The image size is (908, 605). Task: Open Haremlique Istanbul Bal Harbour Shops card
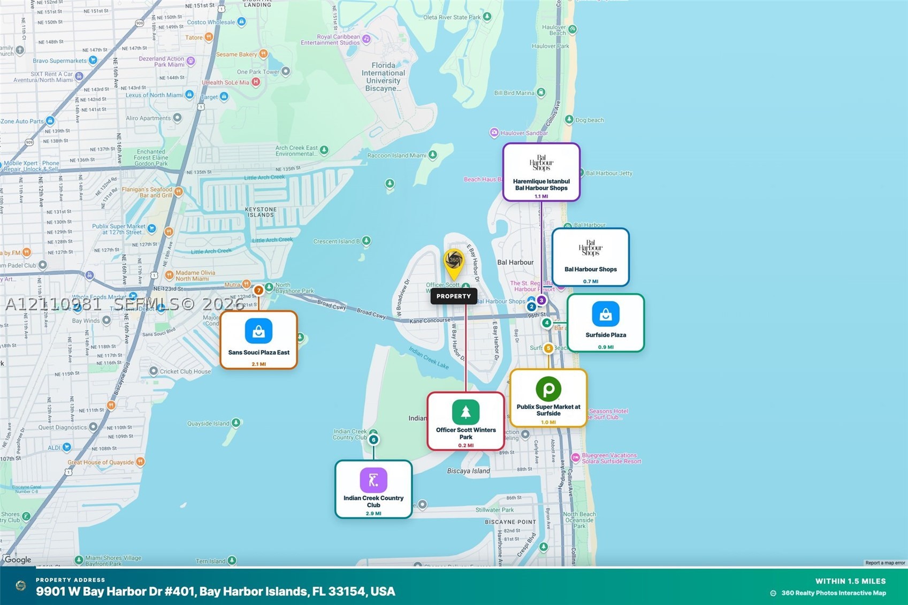[x=541, y=172]
